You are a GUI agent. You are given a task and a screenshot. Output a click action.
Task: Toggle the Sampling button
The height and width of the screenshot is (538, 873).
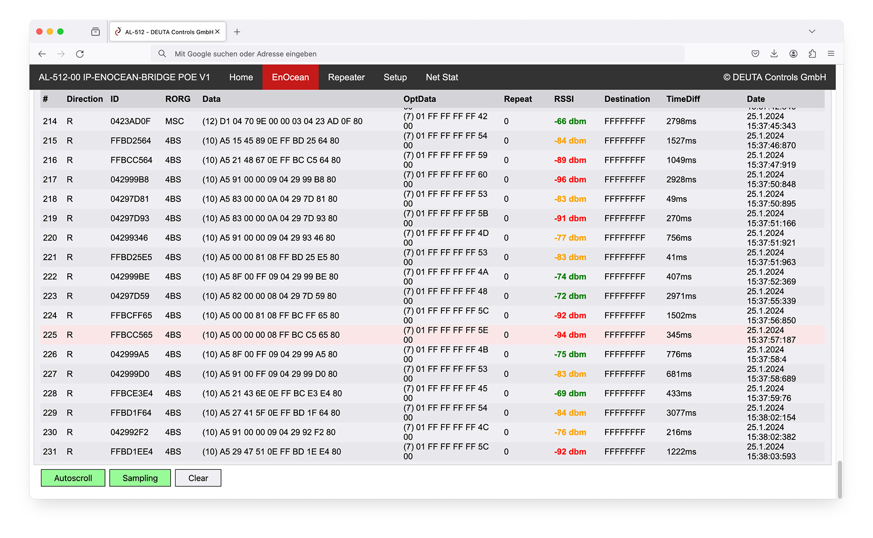coord(140,478)
